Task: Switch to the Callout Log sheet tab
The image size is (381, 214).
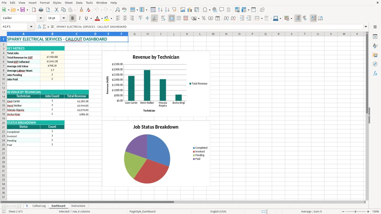Action: click(39, 206)
